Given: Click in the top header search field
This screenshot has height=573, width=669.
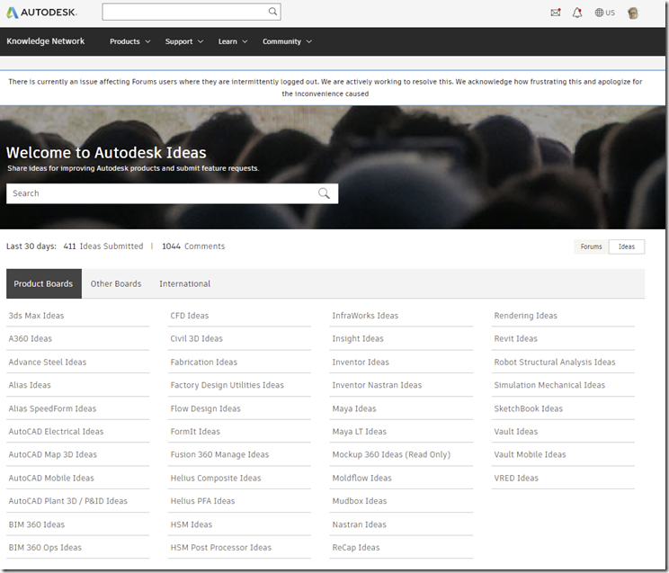Looking at the screenshot, I should point(192,12).
